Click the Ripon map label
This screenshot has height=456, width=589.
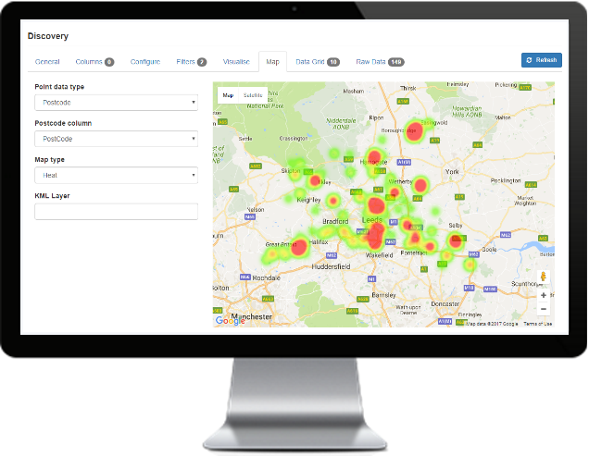pos(376,117)
